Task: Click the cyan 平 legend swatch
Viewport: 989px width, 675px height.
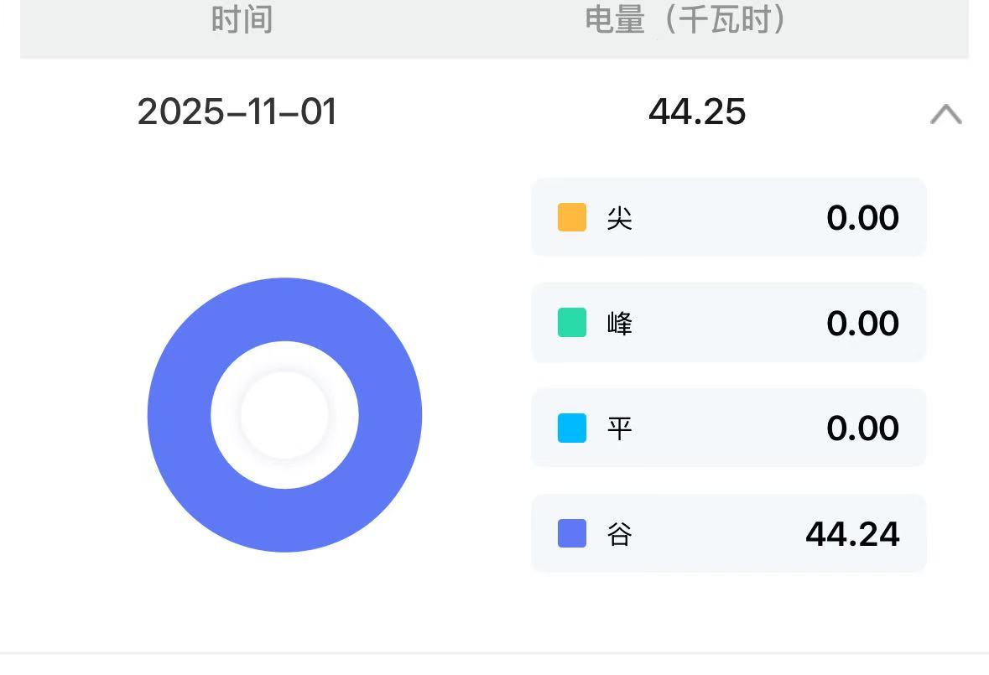Action: pyautogui.click(x=572, y=428)
